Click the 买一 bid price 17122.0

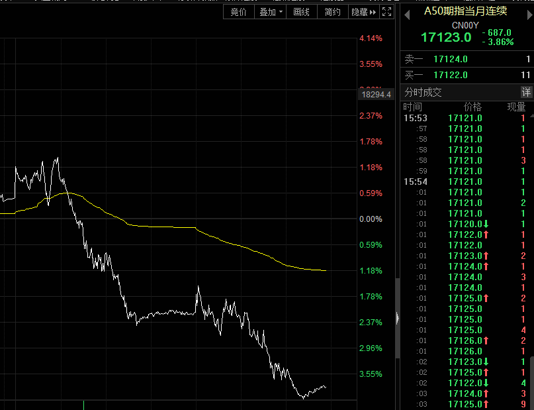click(x=450, y=75)
